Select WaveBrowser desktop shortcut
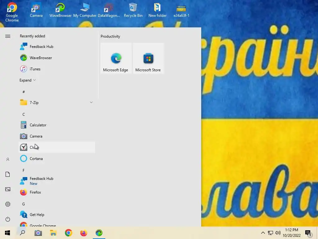Image resolution: width=318 pixels, height=239 pixels. (60, 10)
